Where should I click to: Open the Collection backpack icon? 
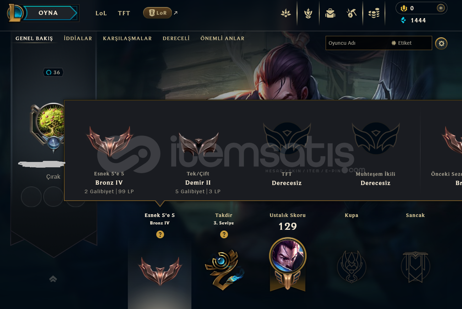[330, 13]
